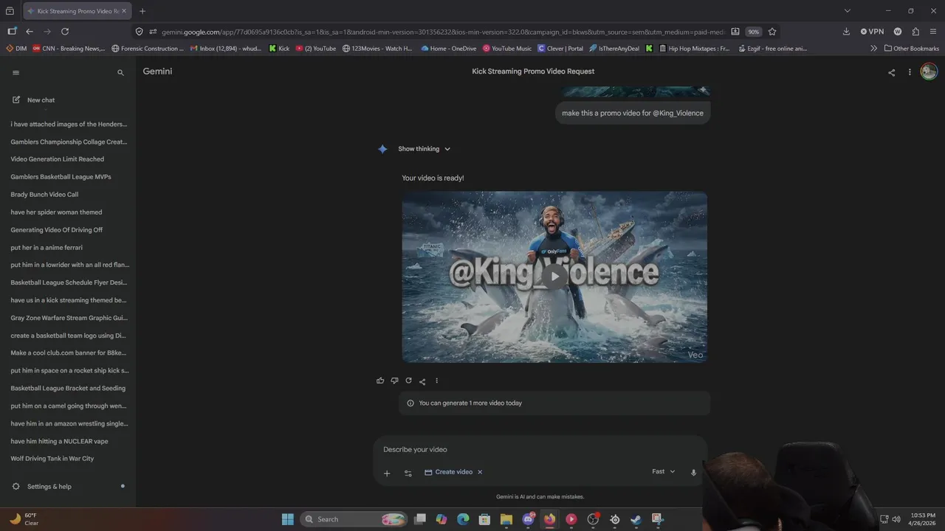Viewport: 945px width, 531px height.
Task: Open Clever | Portal bookmark
Action: pyautogui.click(x=560, y=49)
